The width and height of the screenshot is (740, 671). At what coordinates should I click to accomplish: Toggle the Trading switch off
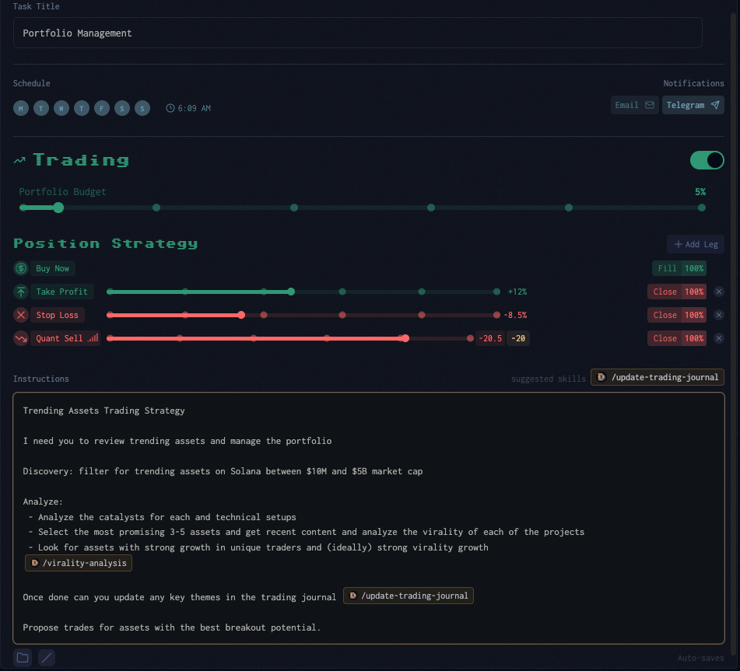pyautogui.click(x=707, y=160)
